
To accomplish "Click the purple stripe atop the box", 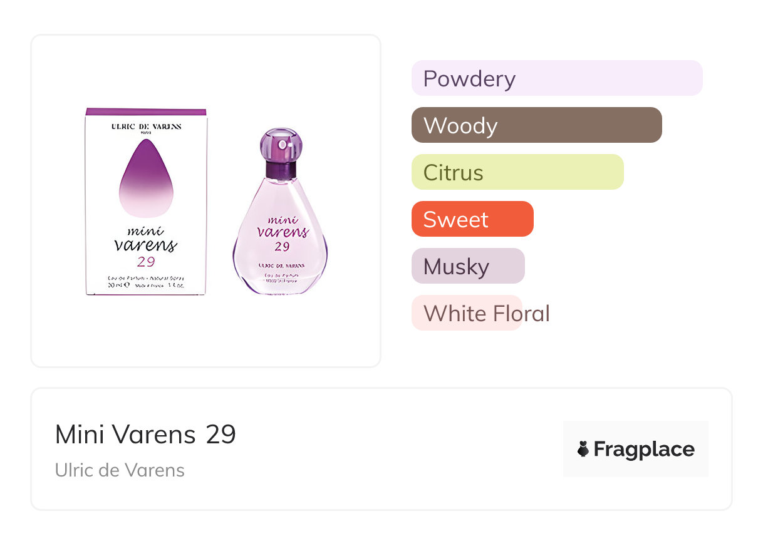I will click(146, 111).
